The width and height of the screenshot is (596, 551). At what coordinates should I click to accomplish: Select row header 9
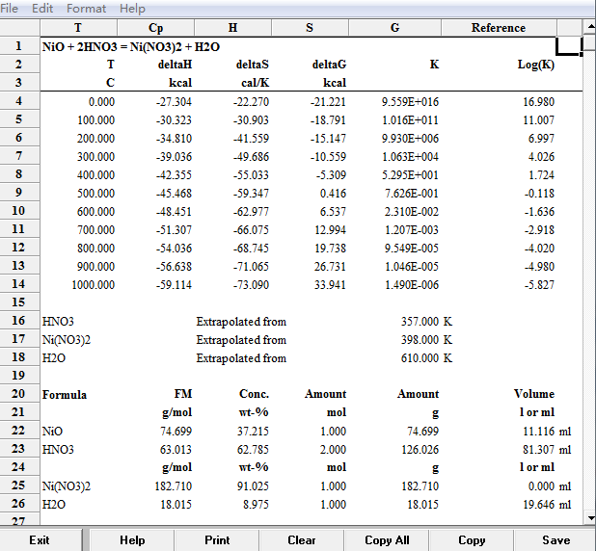click(x=19, y=193)
